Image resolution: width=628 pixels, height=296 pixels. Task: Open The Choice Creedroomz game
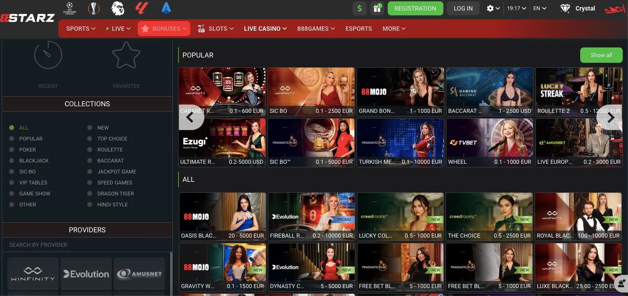[x=489, y=217]
